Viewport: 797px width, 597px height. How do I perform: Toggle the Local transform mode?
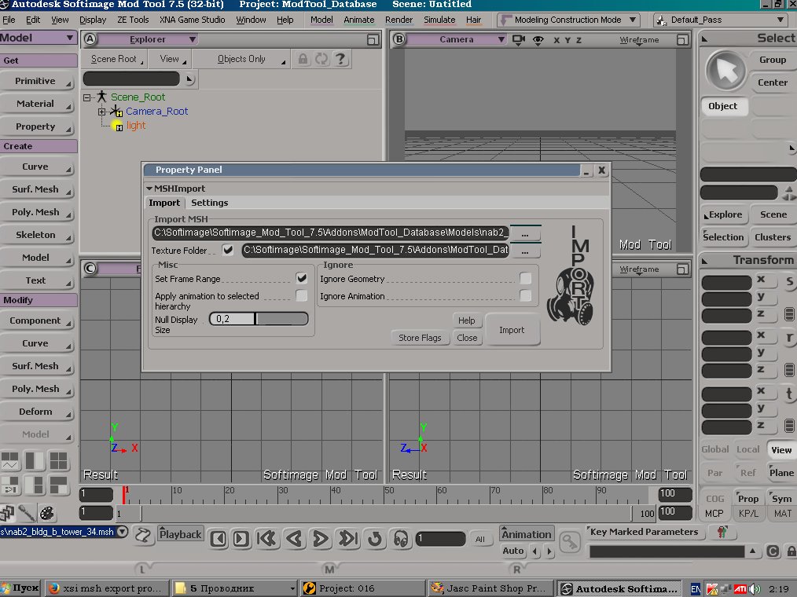pyautogui.click(x=747, y=449)
